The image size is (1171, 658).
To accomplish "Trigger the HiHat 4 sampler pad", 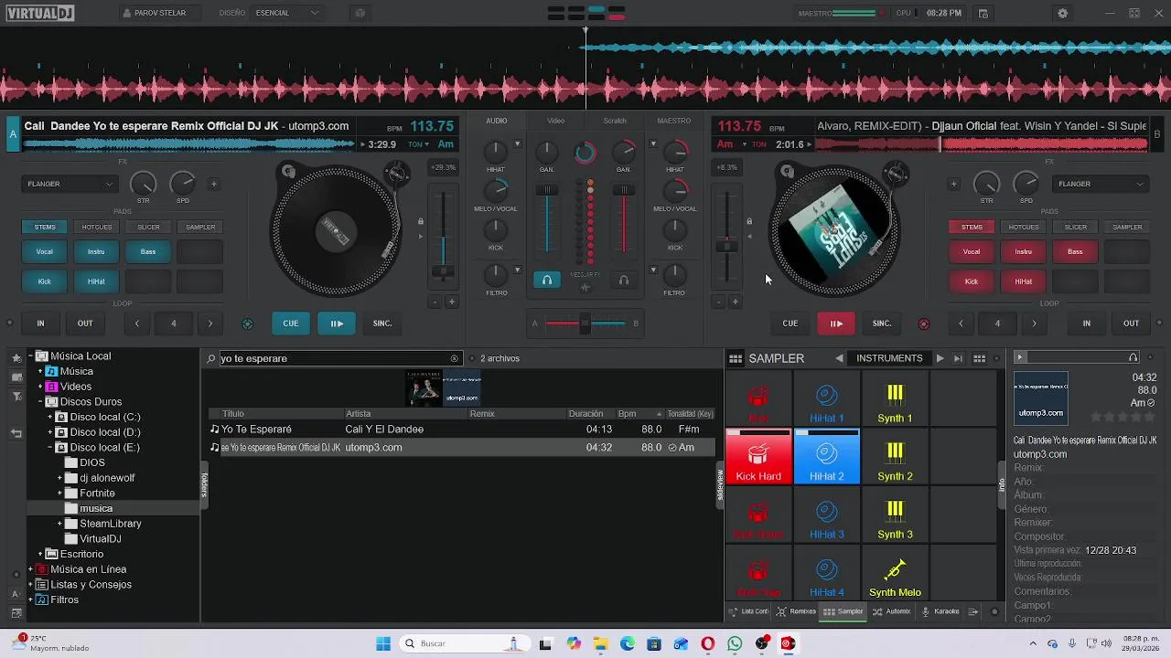I will click(827, 574).
